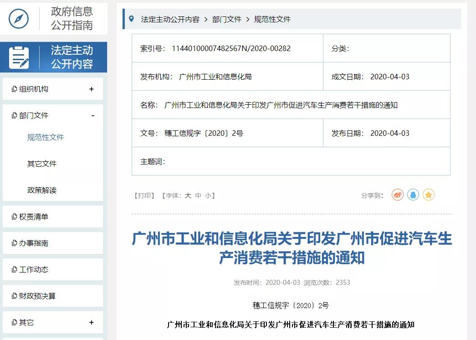Viewport: 476px width, 340px height.
Task: Click the 打印 print link
Action: 145,195
